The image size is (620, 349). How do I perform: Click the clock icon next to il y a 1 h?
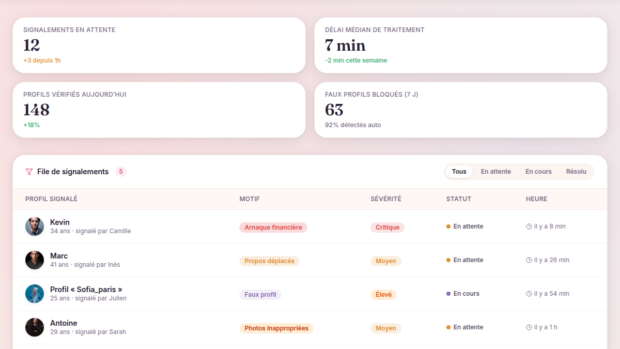point(529,327)
